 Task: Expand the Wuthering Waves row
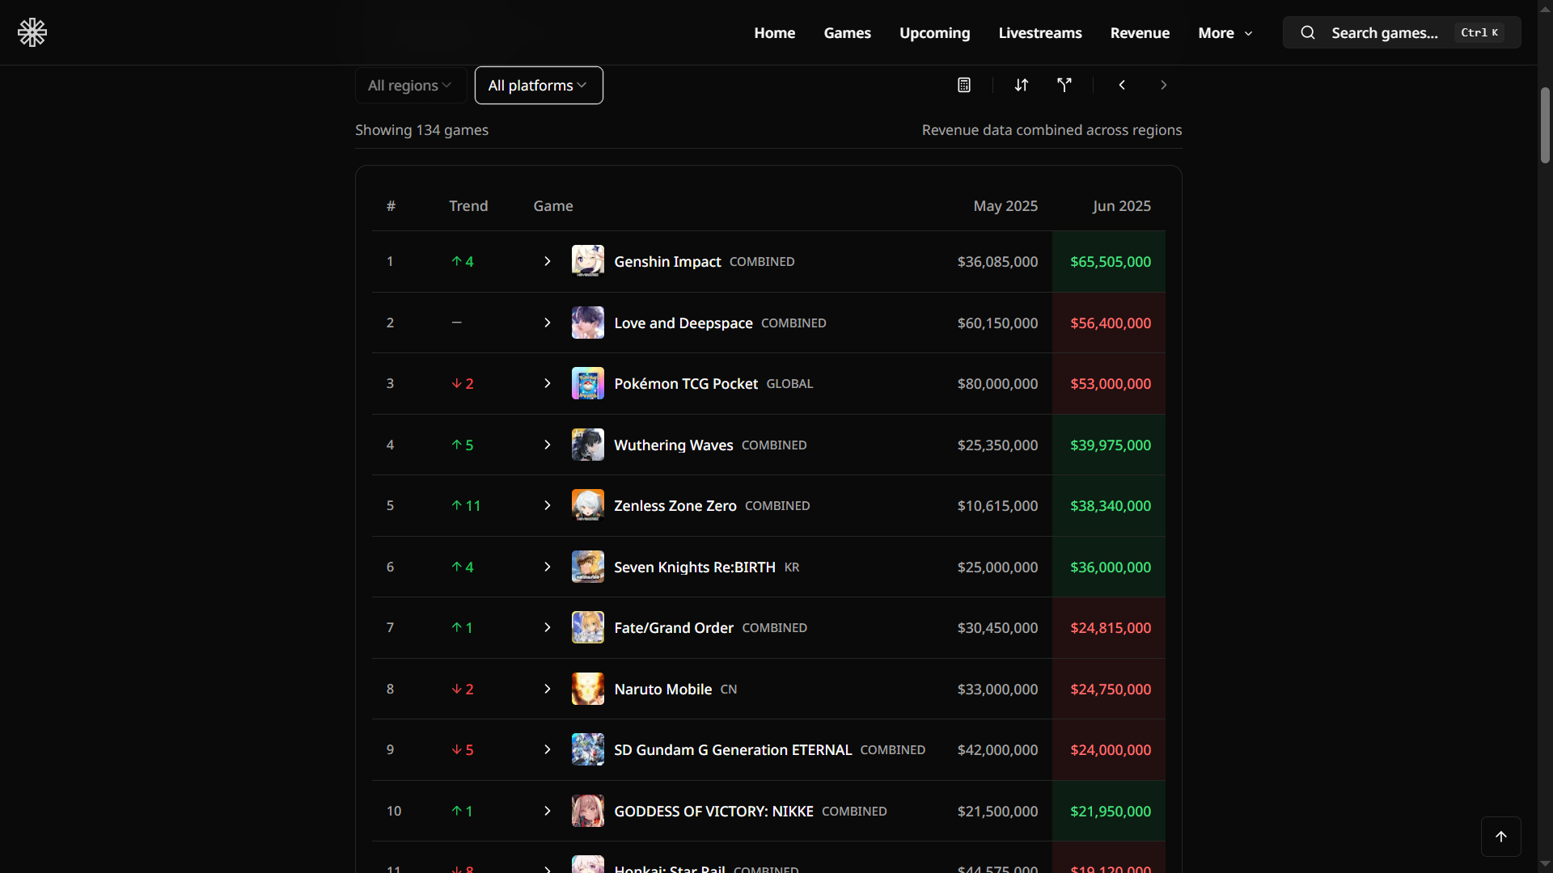(548, 445)
